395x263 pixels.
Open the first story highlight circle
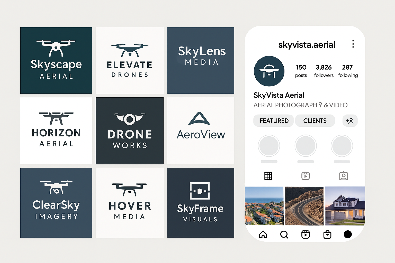(x=269, y=146)
